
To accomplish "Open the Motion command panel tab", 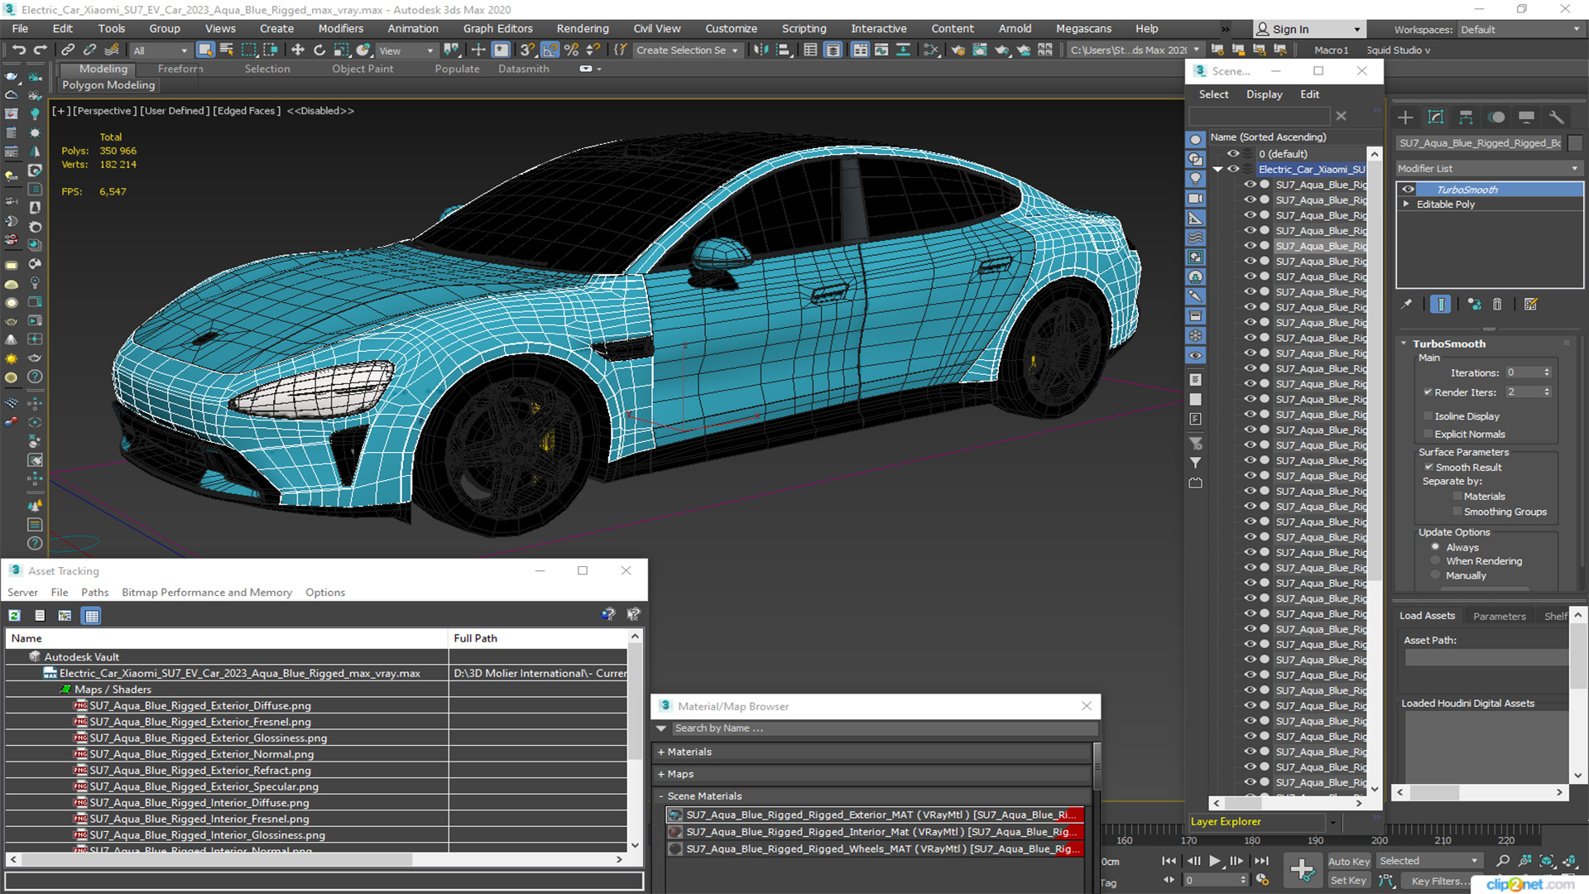I will pyautogui.click(x=1496, y=117).
